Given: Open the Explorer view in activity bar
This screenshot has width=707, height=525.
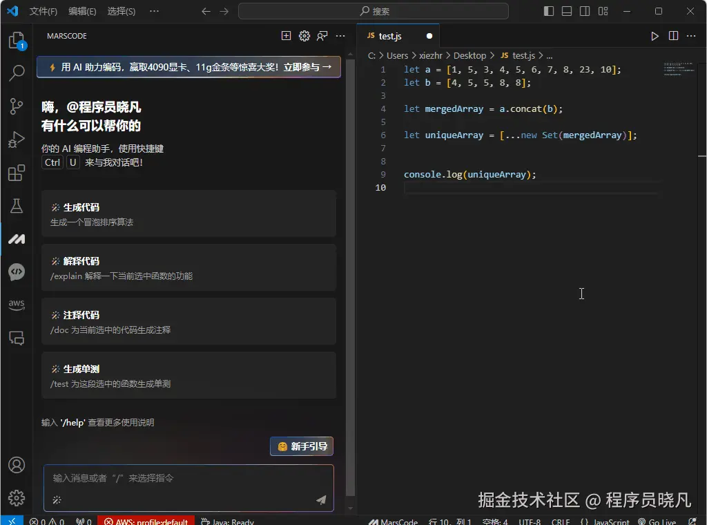Looking at the screenshot, I should click(17, 40).
